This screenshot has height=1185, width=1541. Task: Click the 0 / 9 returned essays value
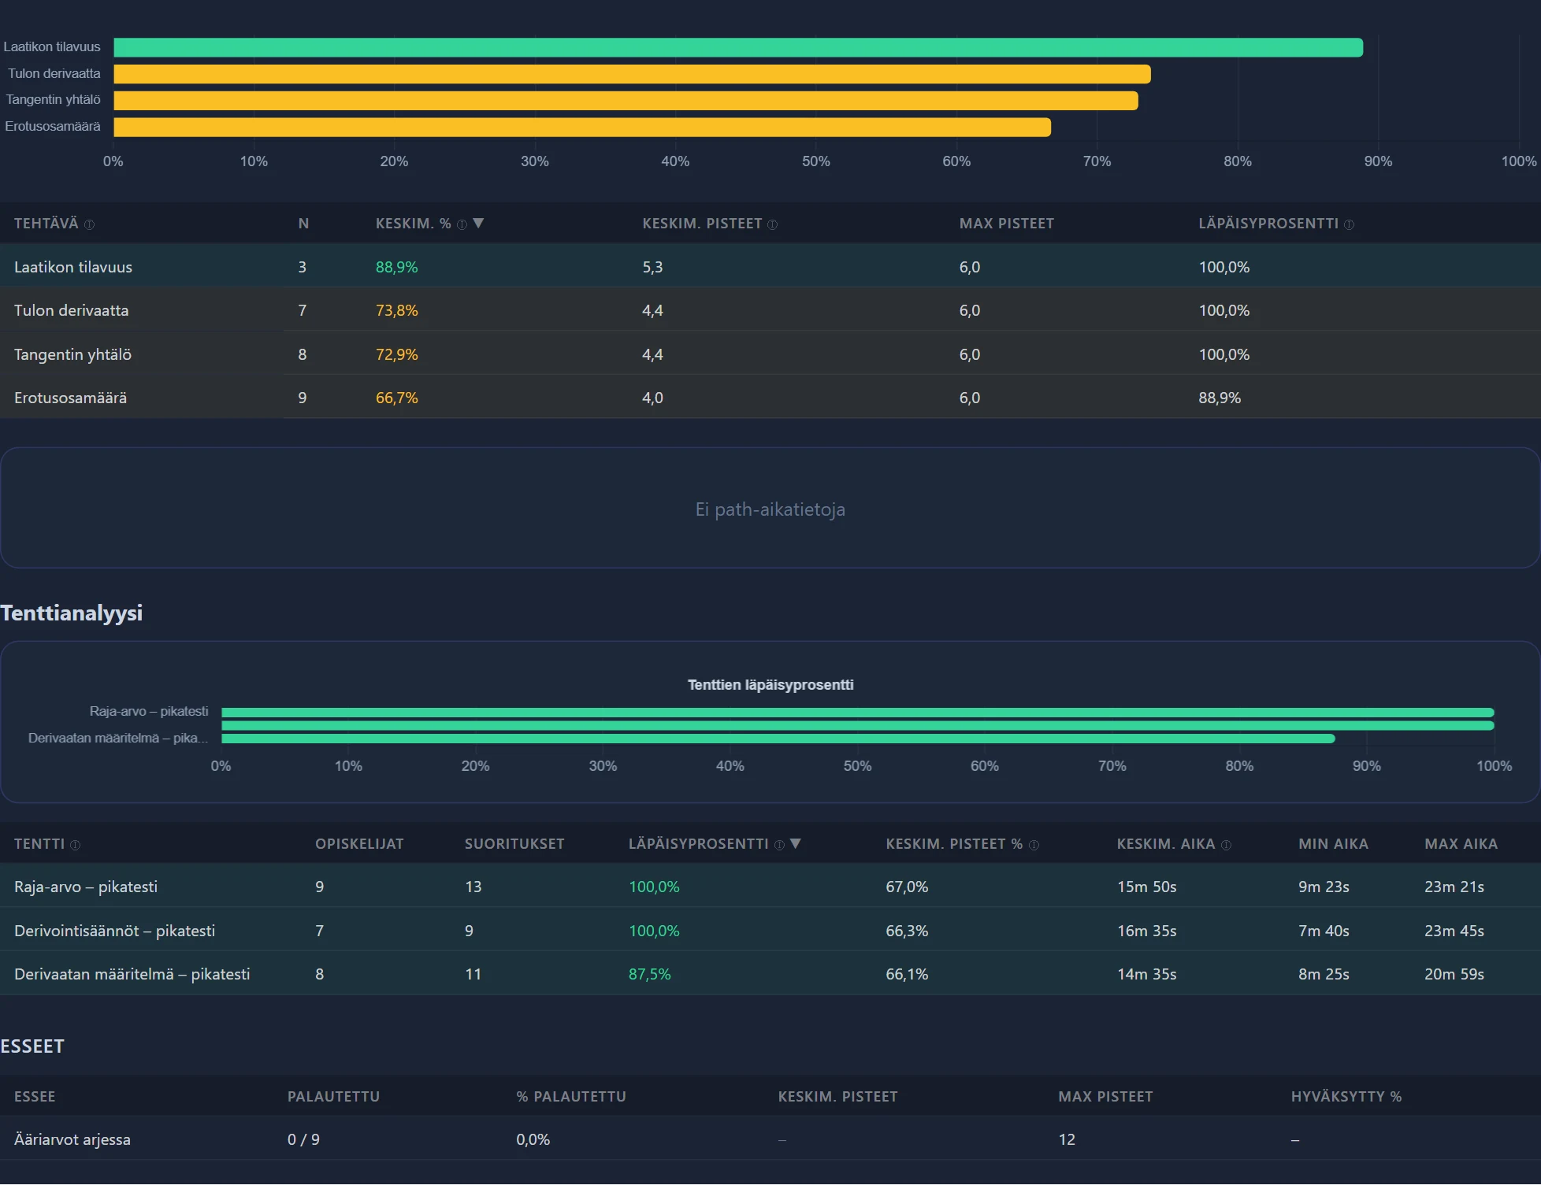(x=303, y=1139)
